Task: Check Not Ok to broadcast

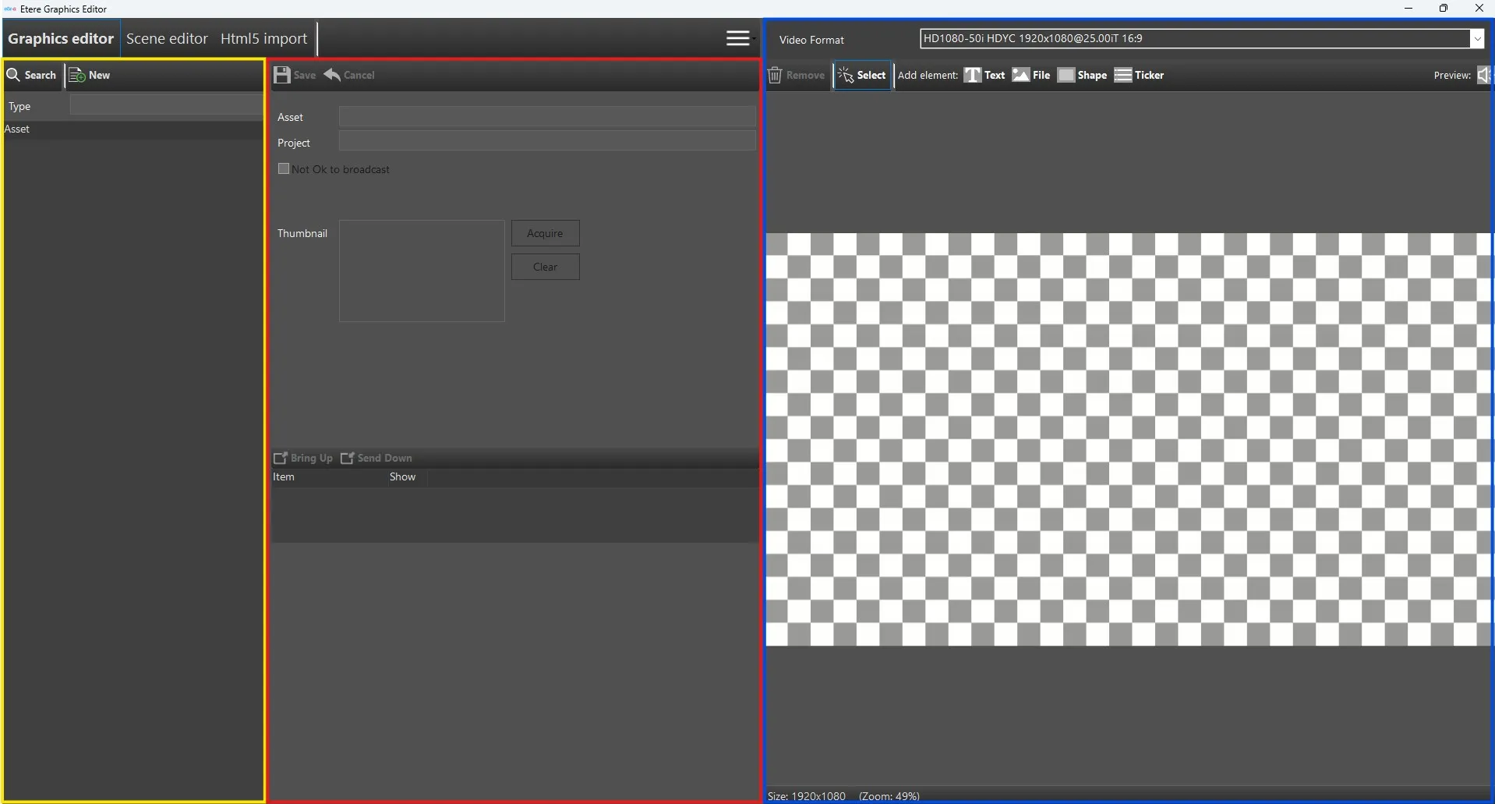Action: (284, 168)
